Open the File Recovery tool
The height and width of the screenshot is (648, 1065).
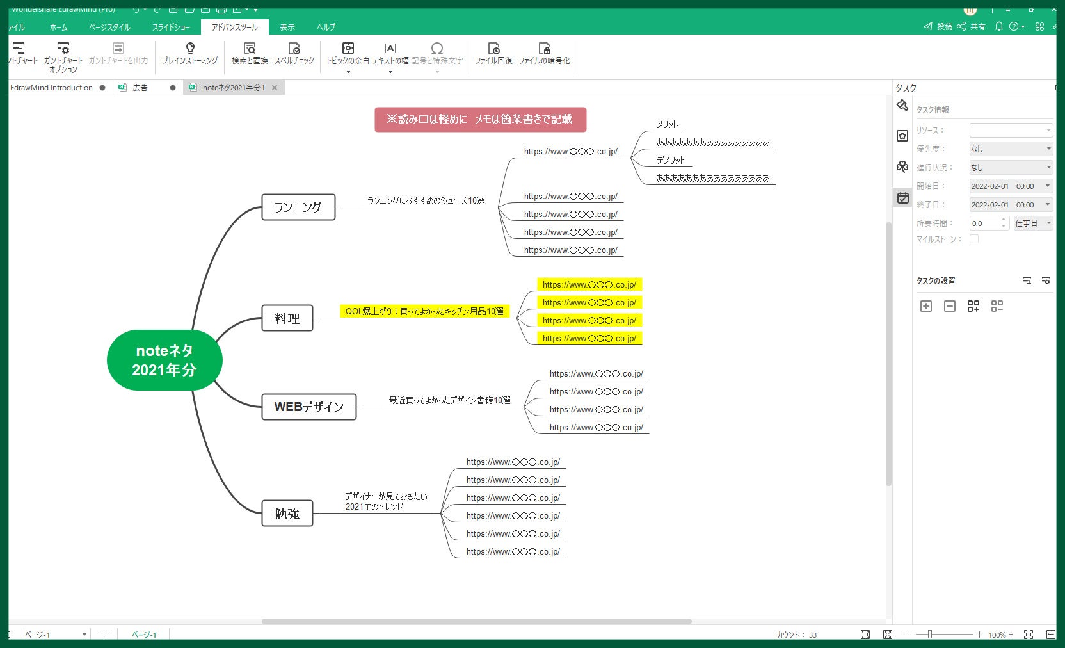point(493,54)
